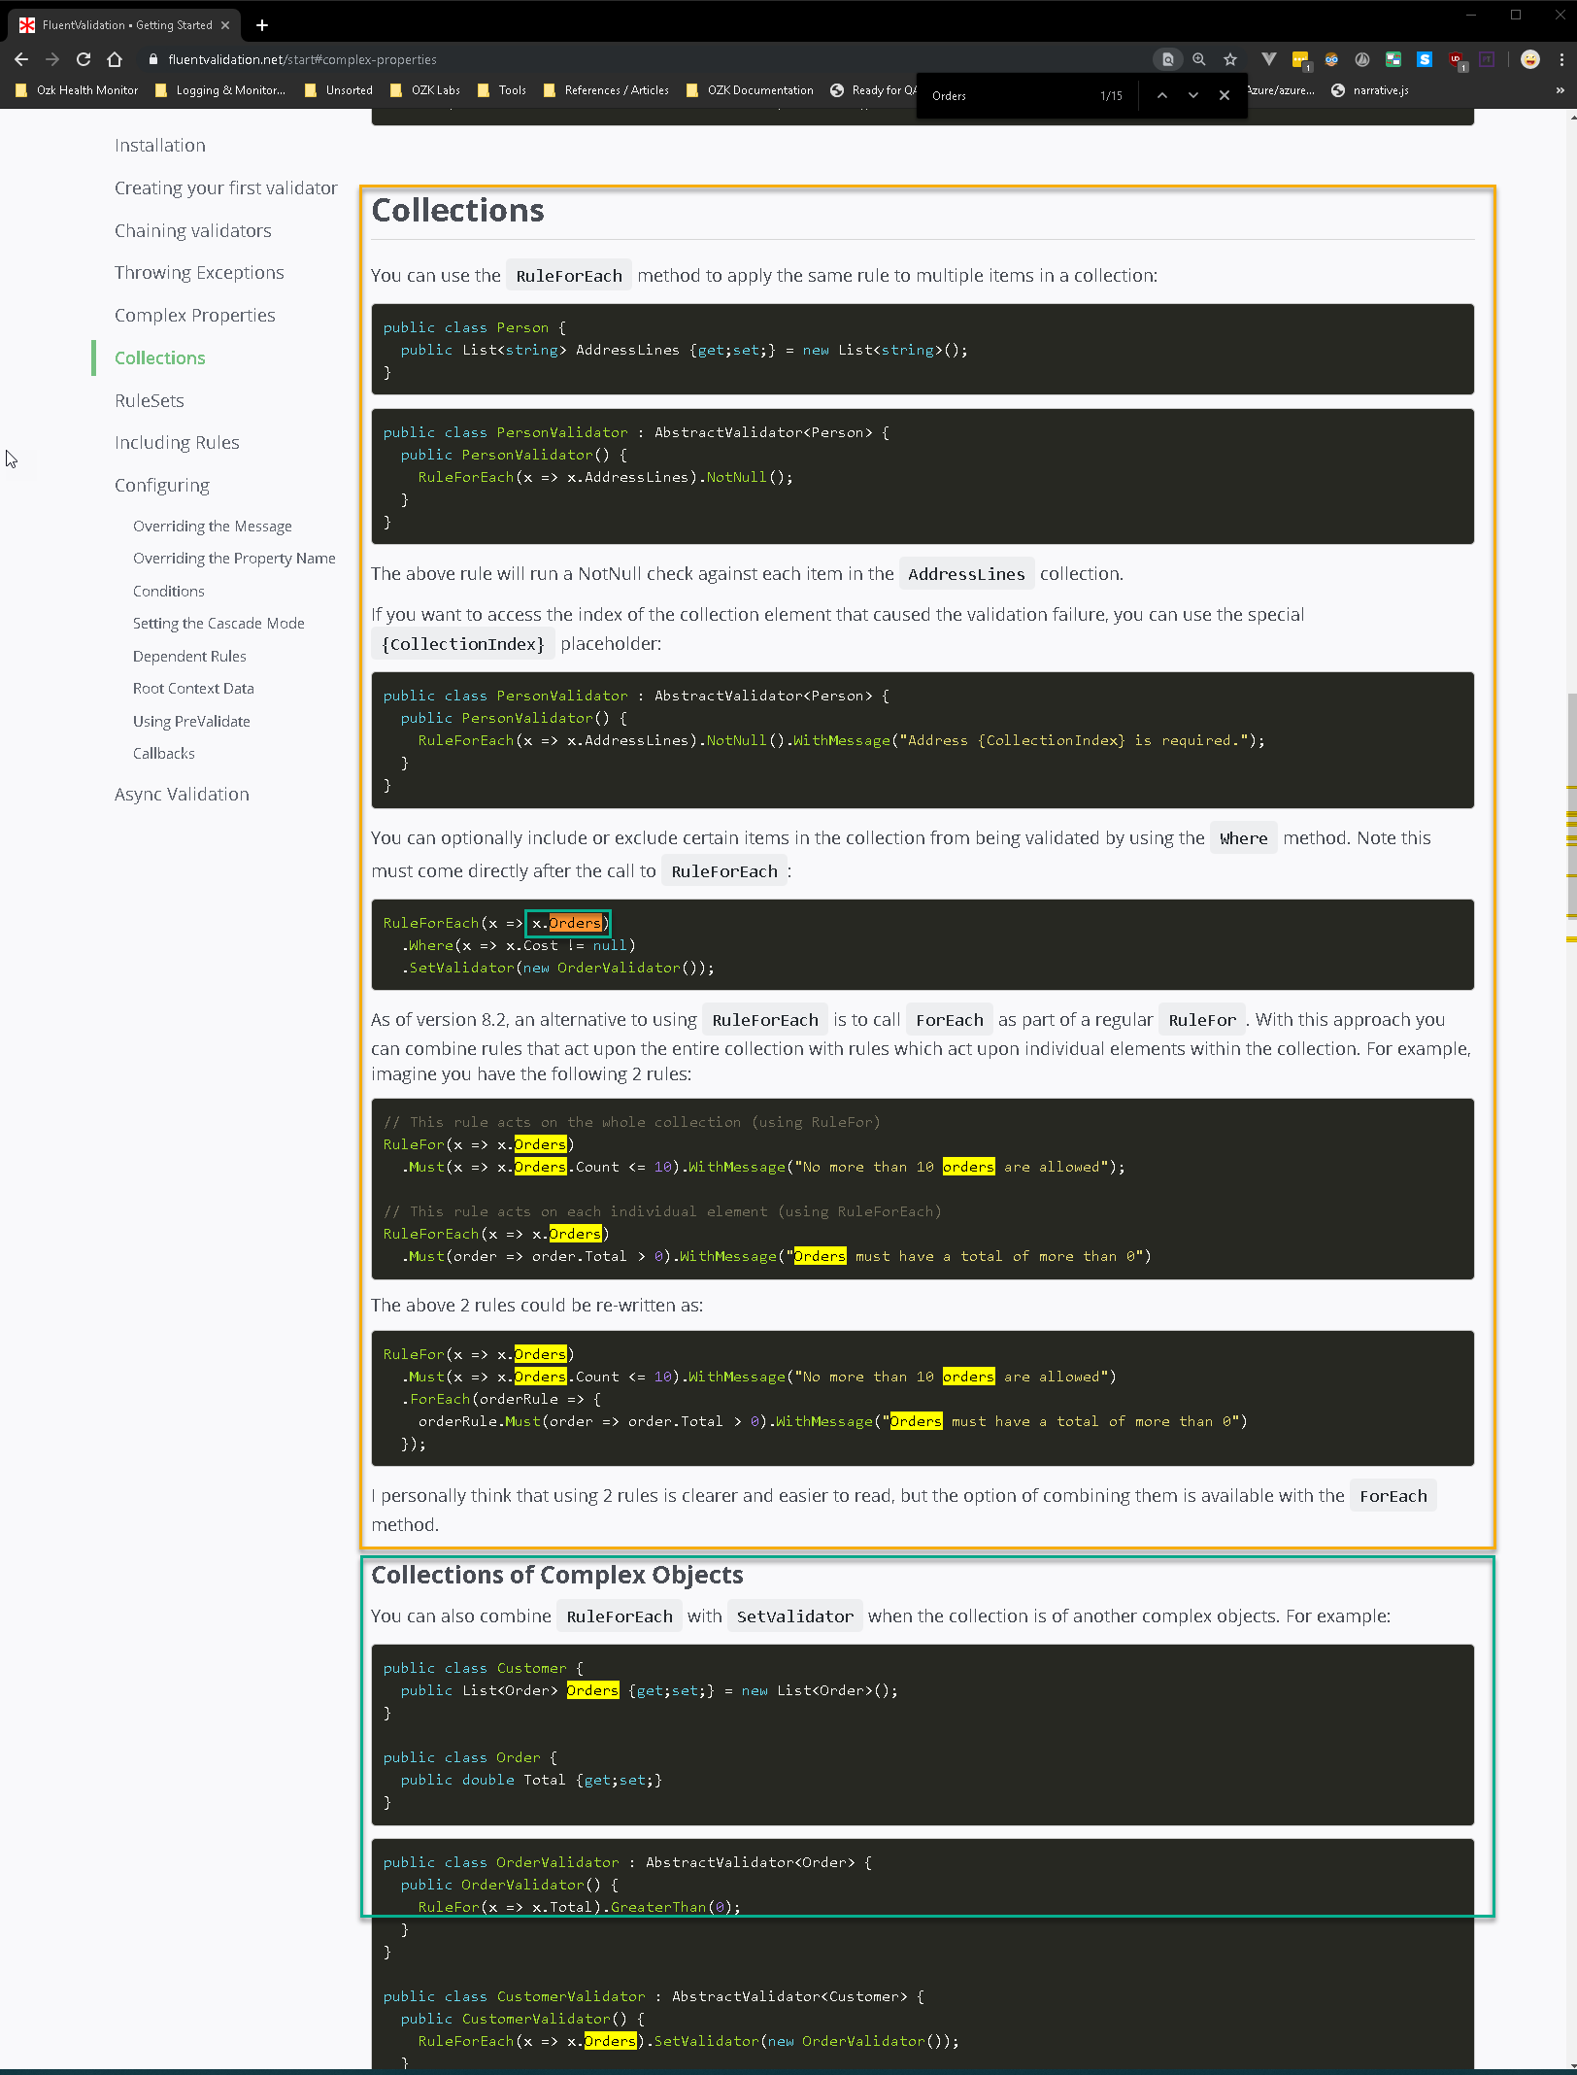This screenshot has height=2075, width=1577.
Task: Open the Dark Reader extension icon
Action: [1362, 59]
